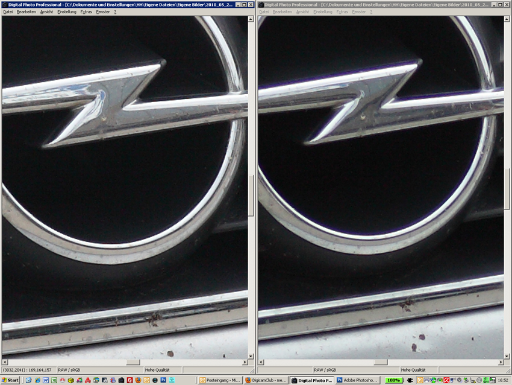
Task: Click printer icon in system tray
Action: [426, 380]
